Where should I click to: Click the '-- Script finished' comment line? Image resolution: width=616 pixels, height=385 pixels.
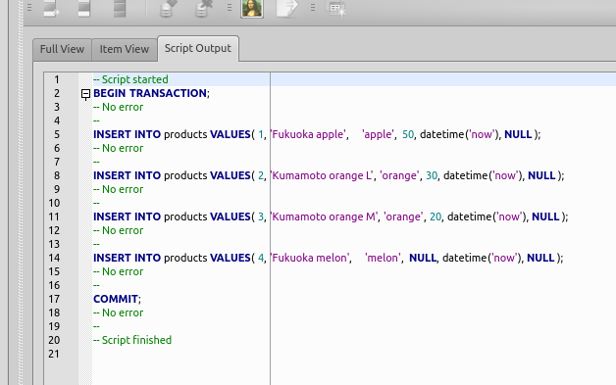pyautogui.click(x=132, y=340)
